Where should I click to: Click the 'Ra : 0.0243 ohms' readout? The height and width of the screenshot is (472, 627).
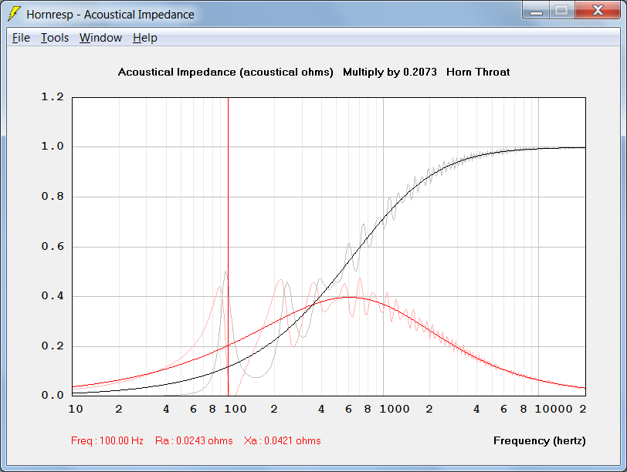click(x=194, y=441)
